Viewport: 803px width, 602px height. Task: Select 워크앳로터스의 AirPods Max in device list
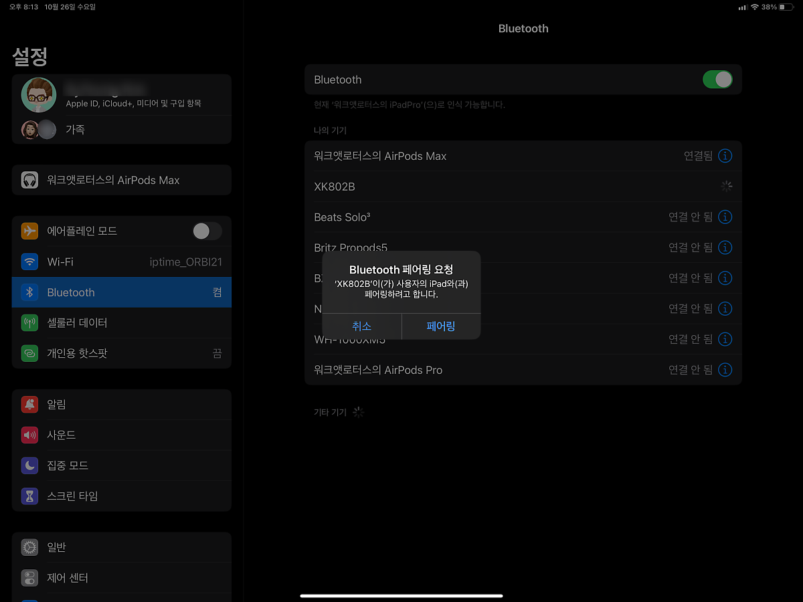[380, 156]
